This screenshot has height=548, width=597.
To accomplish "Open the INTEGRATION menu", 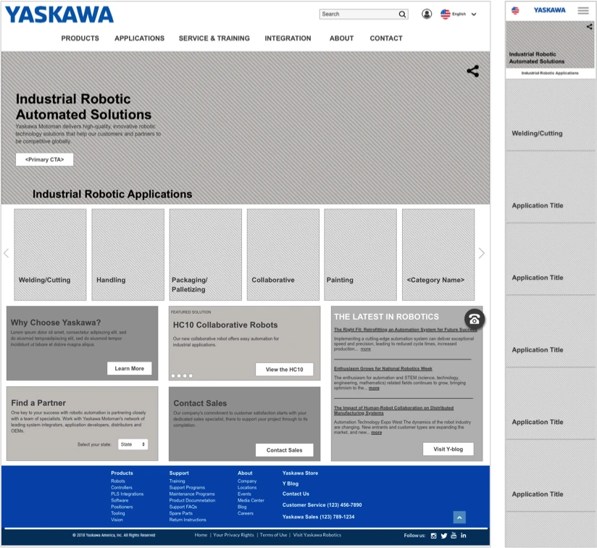I will (x=288, y=38).
